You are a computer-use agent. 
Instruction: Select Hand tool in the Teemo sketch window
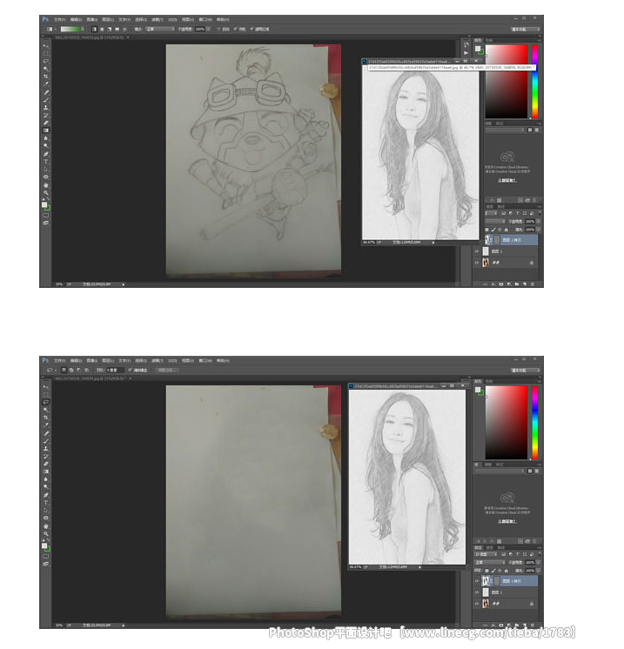45,185
